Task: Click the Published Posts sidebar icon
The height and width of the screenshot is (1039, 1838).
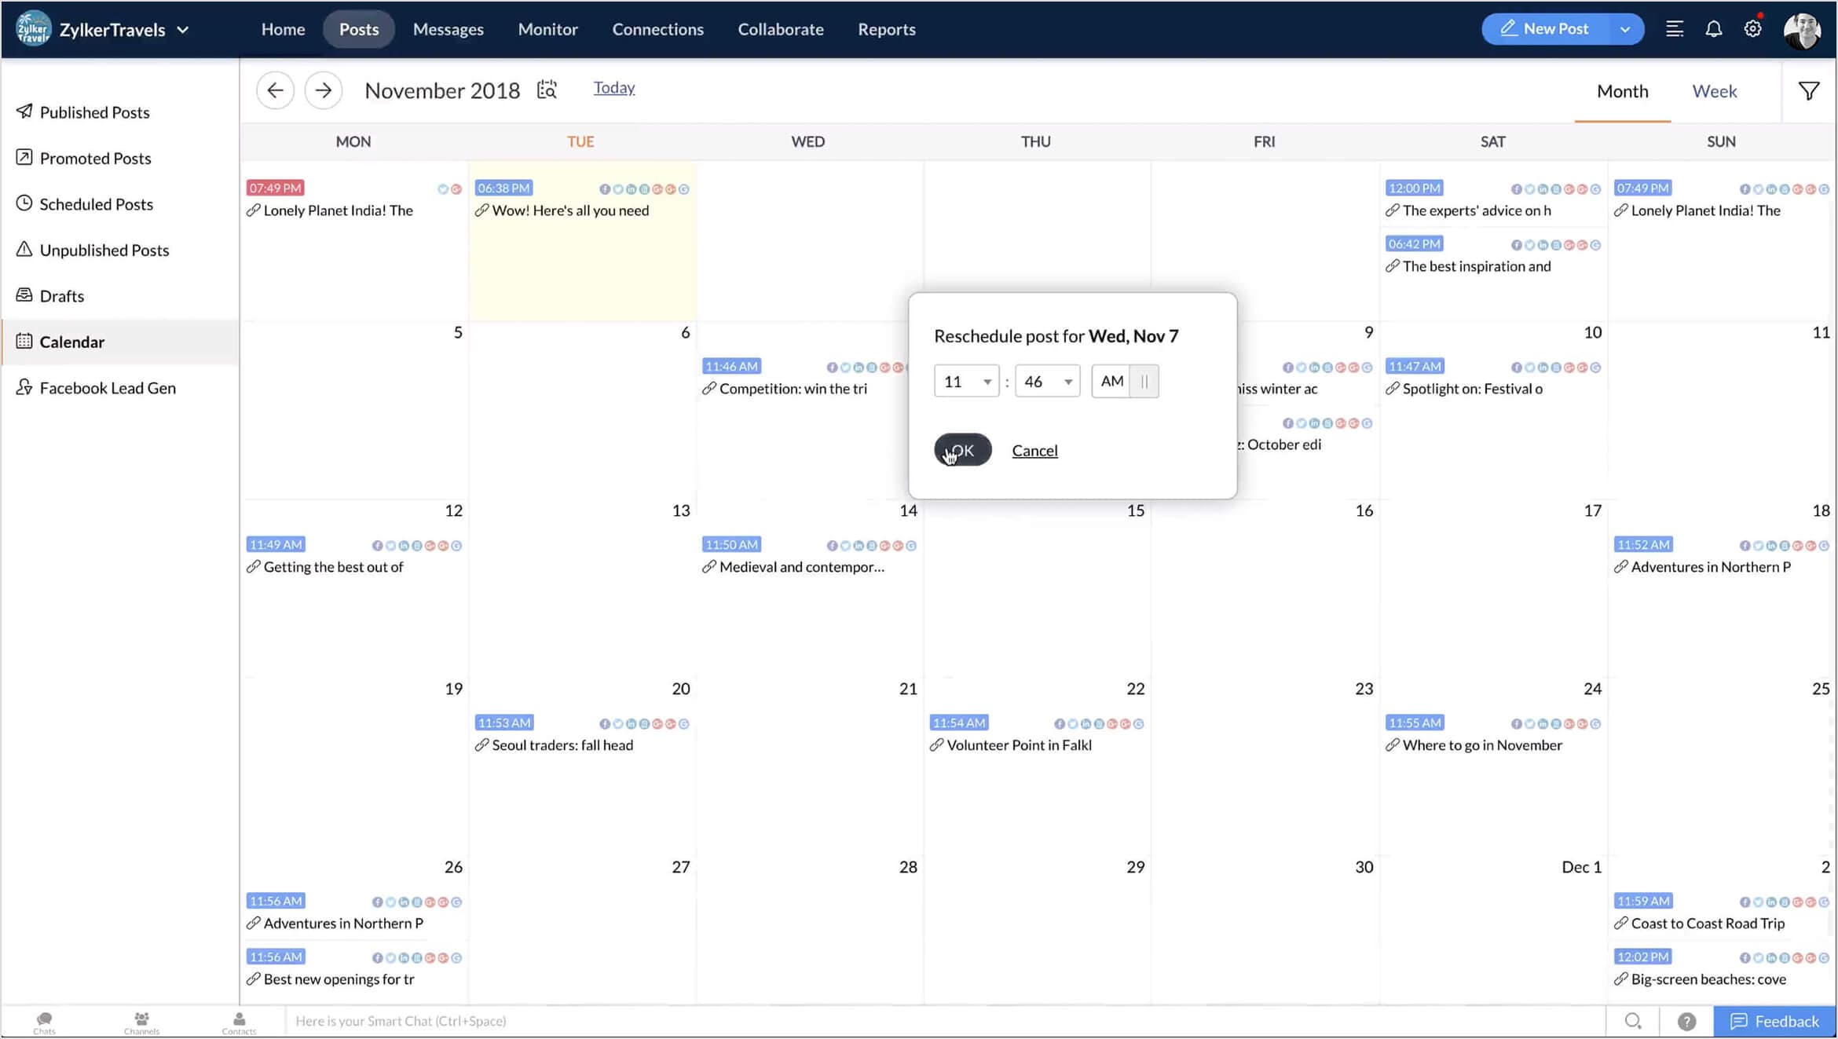Action: pyautogui.click(x=24, y=111)
